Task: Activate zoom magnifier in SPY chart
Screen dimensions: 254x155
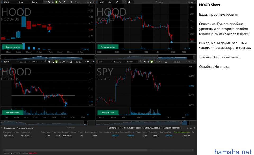Action: coord(148,62)
